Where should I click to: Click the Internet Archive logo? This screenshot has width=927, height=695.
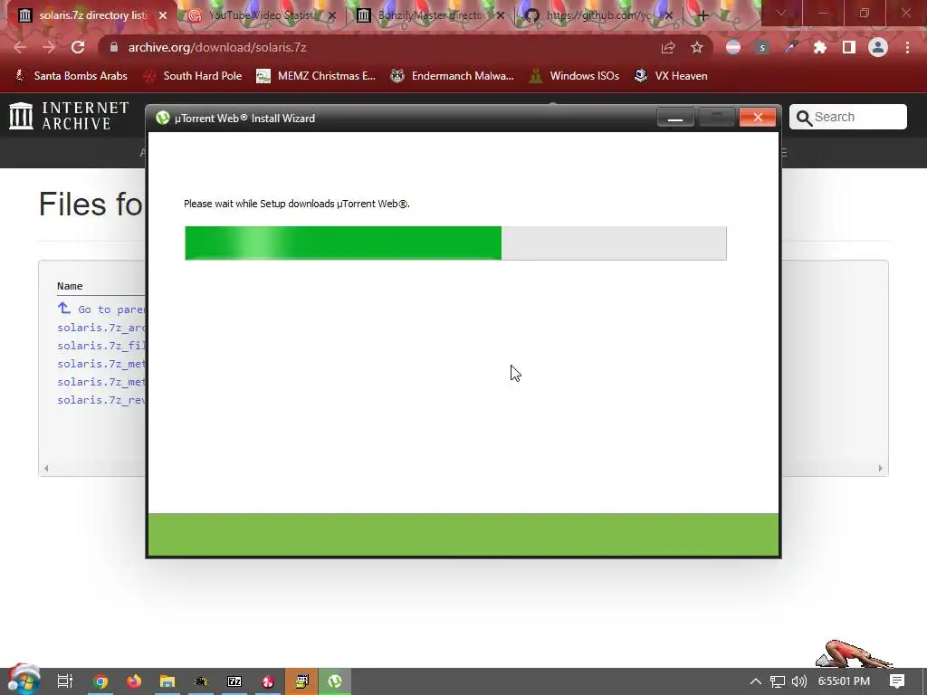[x=69, y=116]
